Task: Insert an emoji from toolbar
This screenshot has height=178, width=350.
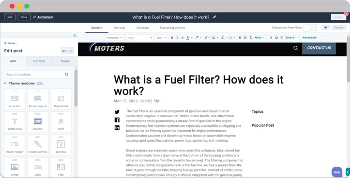Action: point(282,38)
